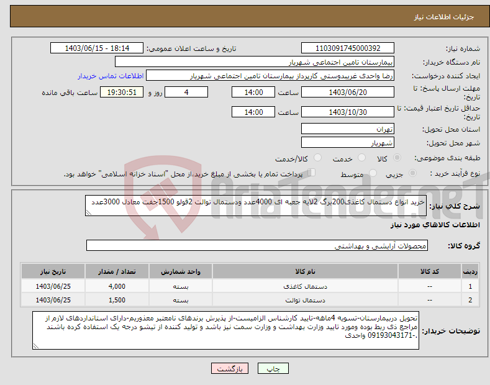Click the goods group field محصولات آرایشی و بهداشتی

[257, 246]
